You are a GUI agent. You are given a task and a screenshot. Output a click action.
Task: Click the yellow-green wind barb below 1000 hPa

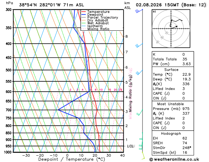[143, 156]
